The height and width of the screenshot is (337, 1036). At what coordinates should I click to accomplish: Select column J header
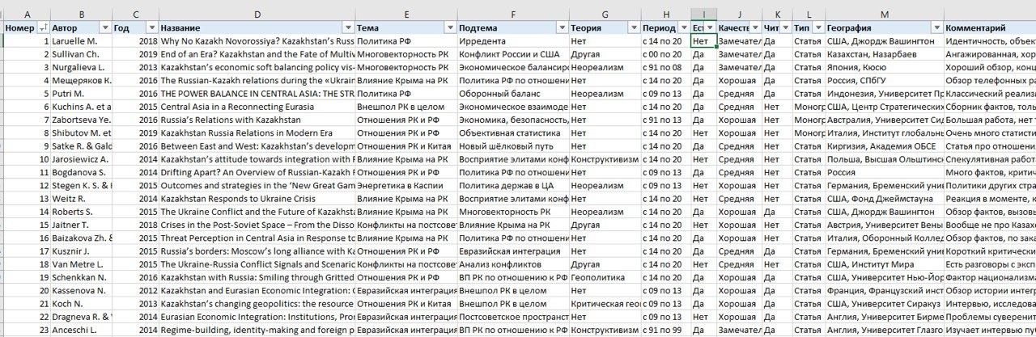point(739,15)
